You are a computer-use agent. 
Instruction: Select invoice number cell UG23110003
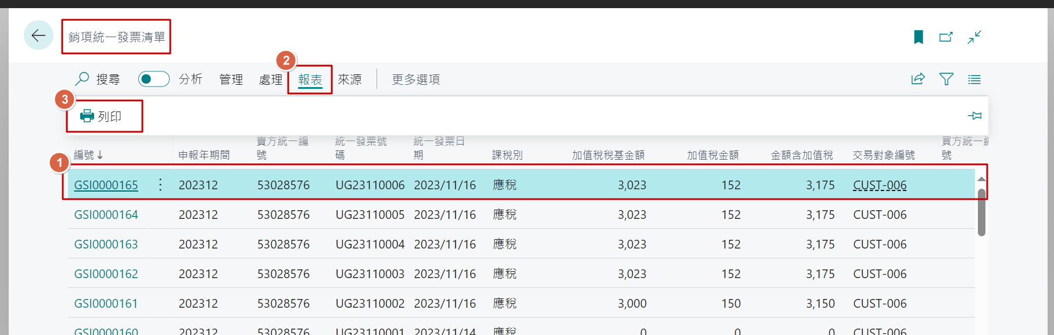370,274
